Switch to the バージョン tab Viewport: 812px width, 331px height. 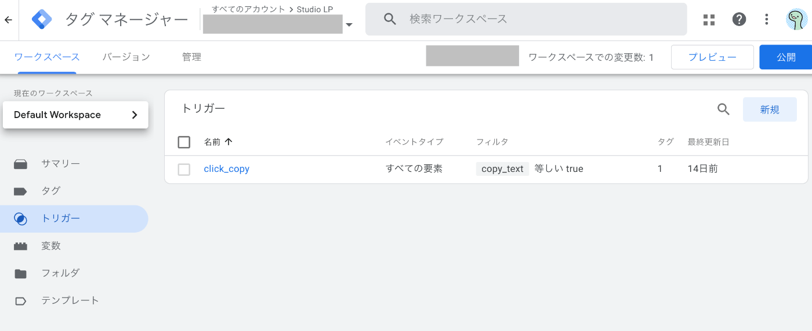coord(126,57)
